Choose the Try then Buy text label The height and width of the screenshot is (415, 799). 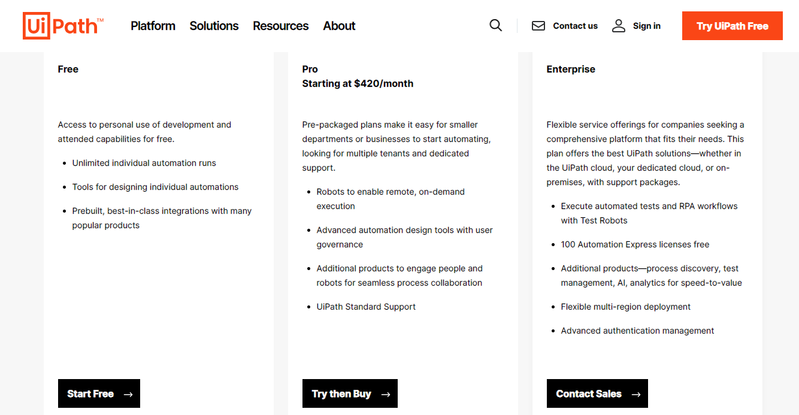(341, 394)
